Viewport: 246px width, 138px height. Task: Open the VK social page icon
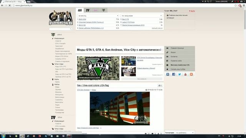(168, 74)
